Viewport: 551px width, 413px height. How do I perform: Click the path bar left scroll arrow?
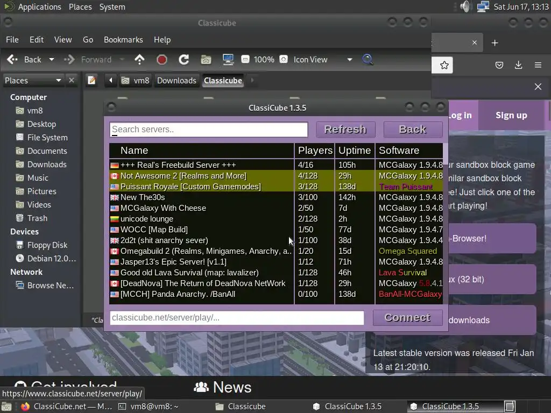pyautogui.click(x=111, y=81)
